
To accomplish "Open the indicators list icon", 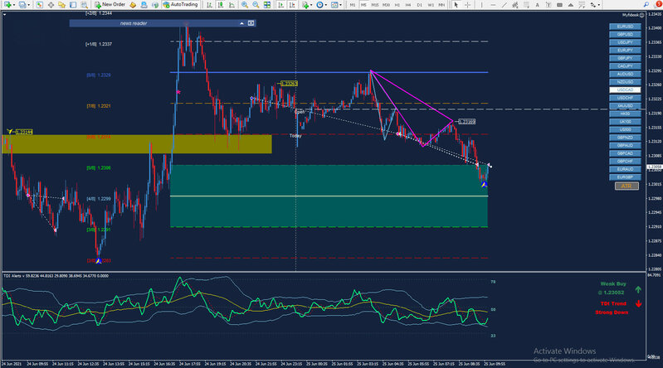I will [x=305, y=5].
